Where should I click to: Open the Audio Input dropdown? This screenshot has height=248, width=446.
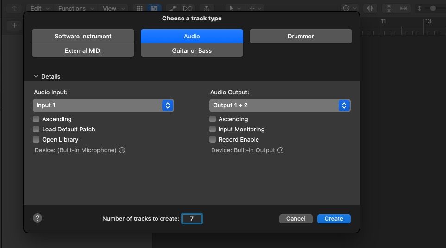[x=103, y=105]
